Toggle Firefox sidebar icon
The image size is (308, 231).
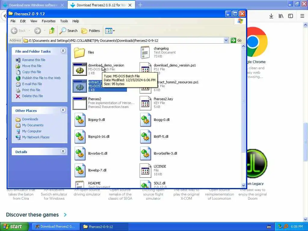pos(291,16)
